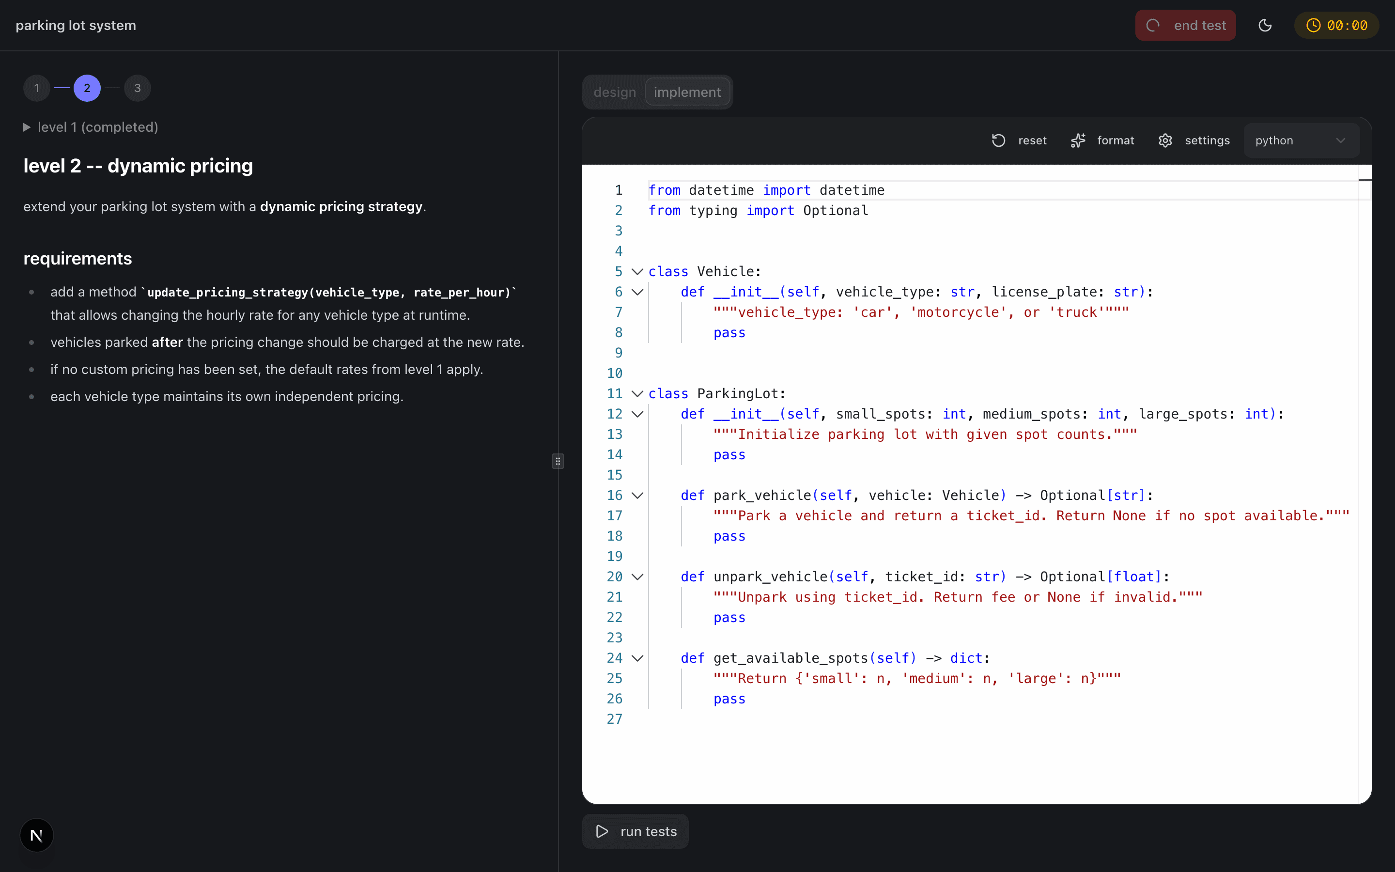Click 'from datetime import datetime' line
The width and height of the screenshot is (1395, 872).
(766, 190)
